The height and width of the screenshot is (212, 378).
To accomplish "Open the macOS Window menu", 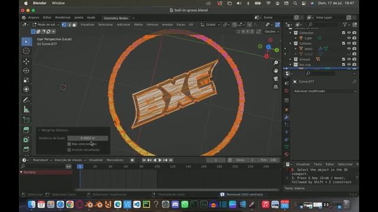I will [58, 3].
